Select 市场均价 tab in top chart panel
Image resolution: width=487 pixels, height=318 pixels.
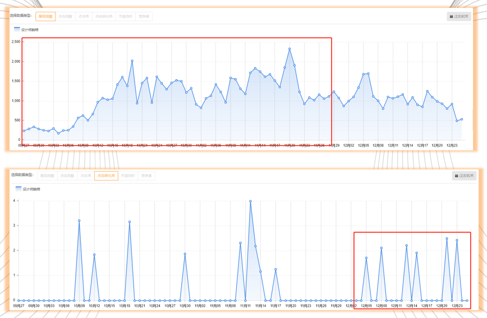point(126,16)
